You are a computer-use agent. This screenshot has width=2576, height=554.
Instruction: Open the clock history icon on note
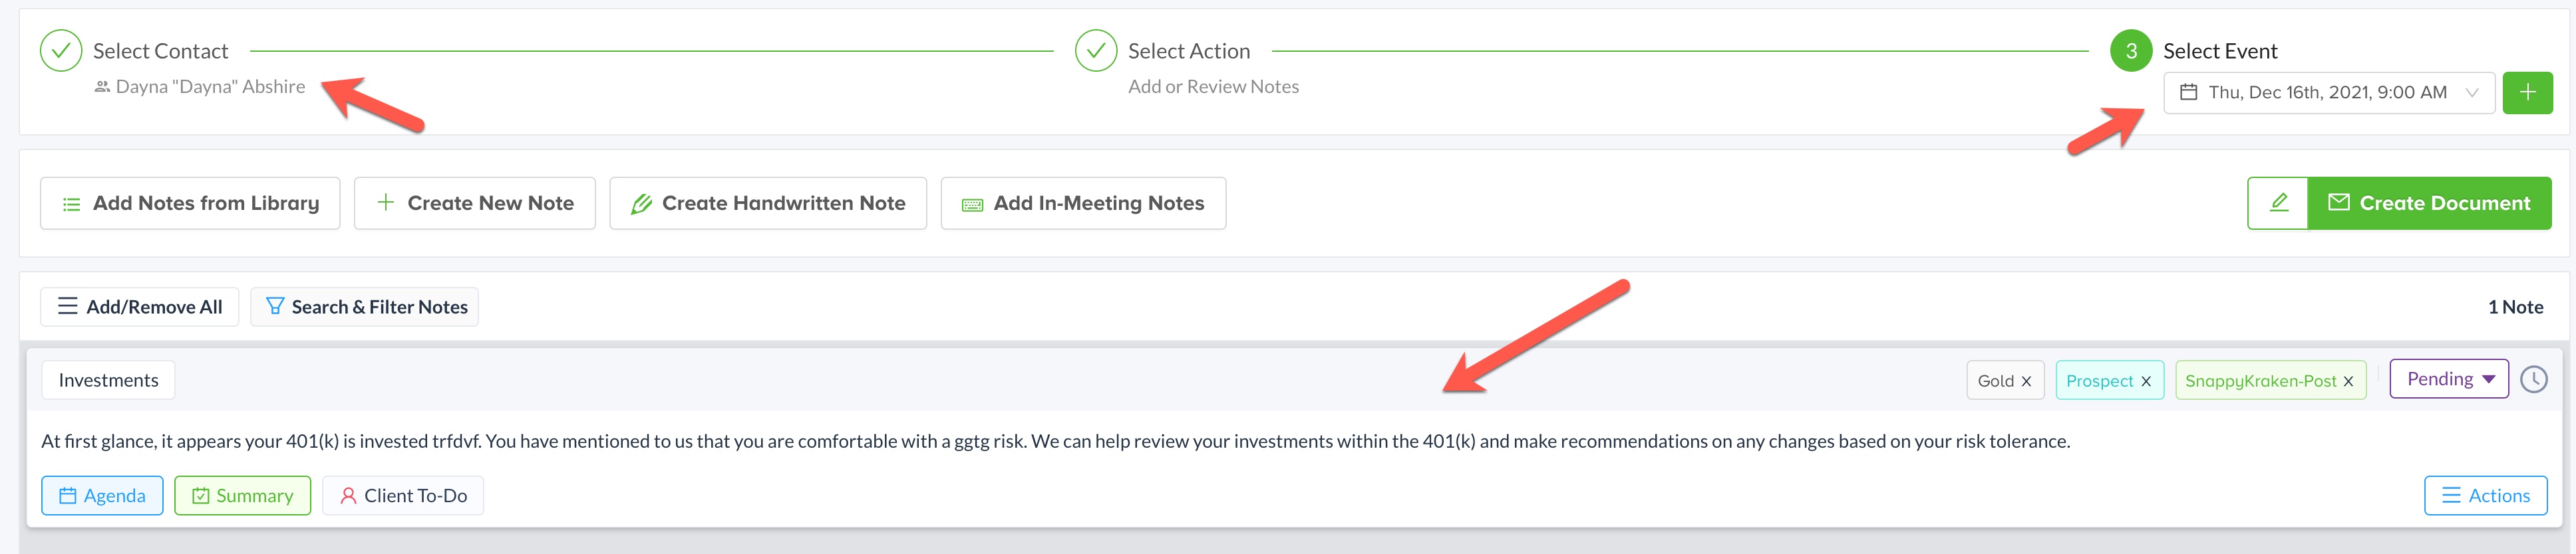coord(2533,379)
